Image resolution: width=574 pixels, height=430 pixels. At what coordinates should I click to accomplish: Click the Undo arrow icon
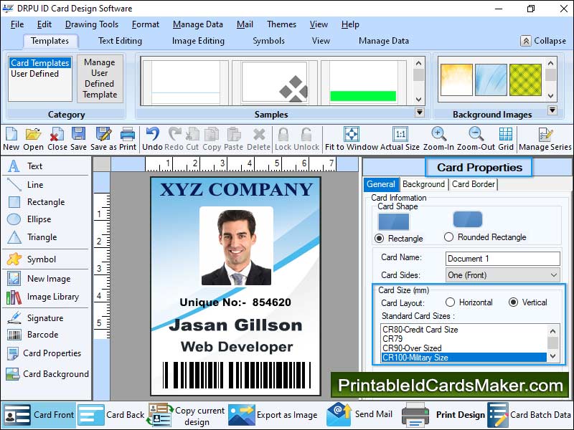coord(152,135)
